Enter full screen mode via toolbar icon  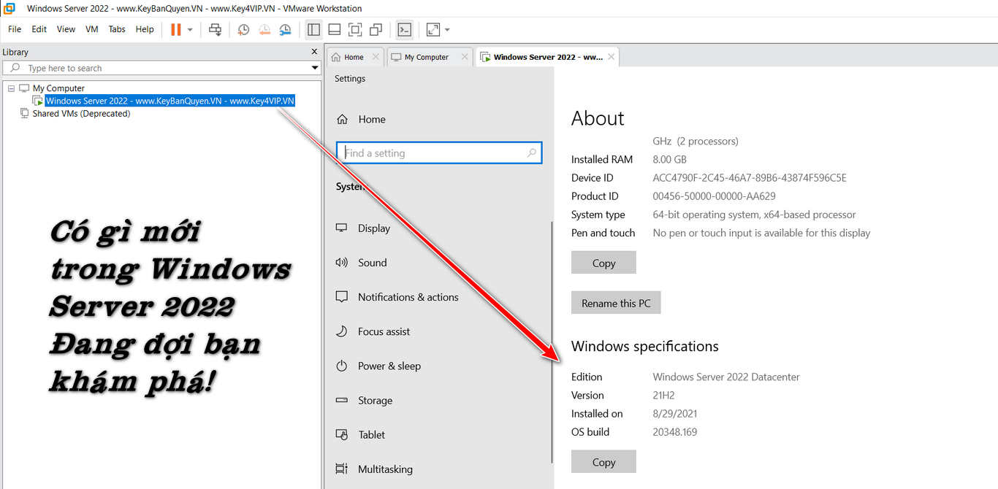354,29
